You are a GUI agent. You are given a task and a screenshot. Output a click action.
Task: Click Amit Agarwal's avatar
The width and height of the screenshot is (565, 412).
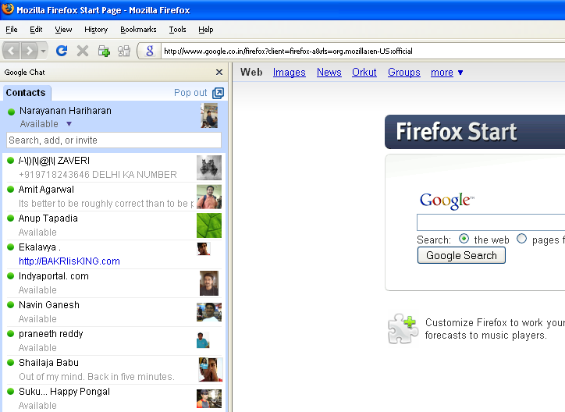click(x=209, y=197)
